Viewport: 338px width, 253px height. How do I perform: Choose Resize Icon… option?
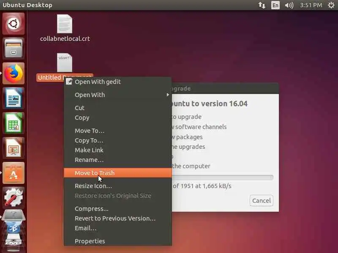pyautogui.click(x=118, y=186)
